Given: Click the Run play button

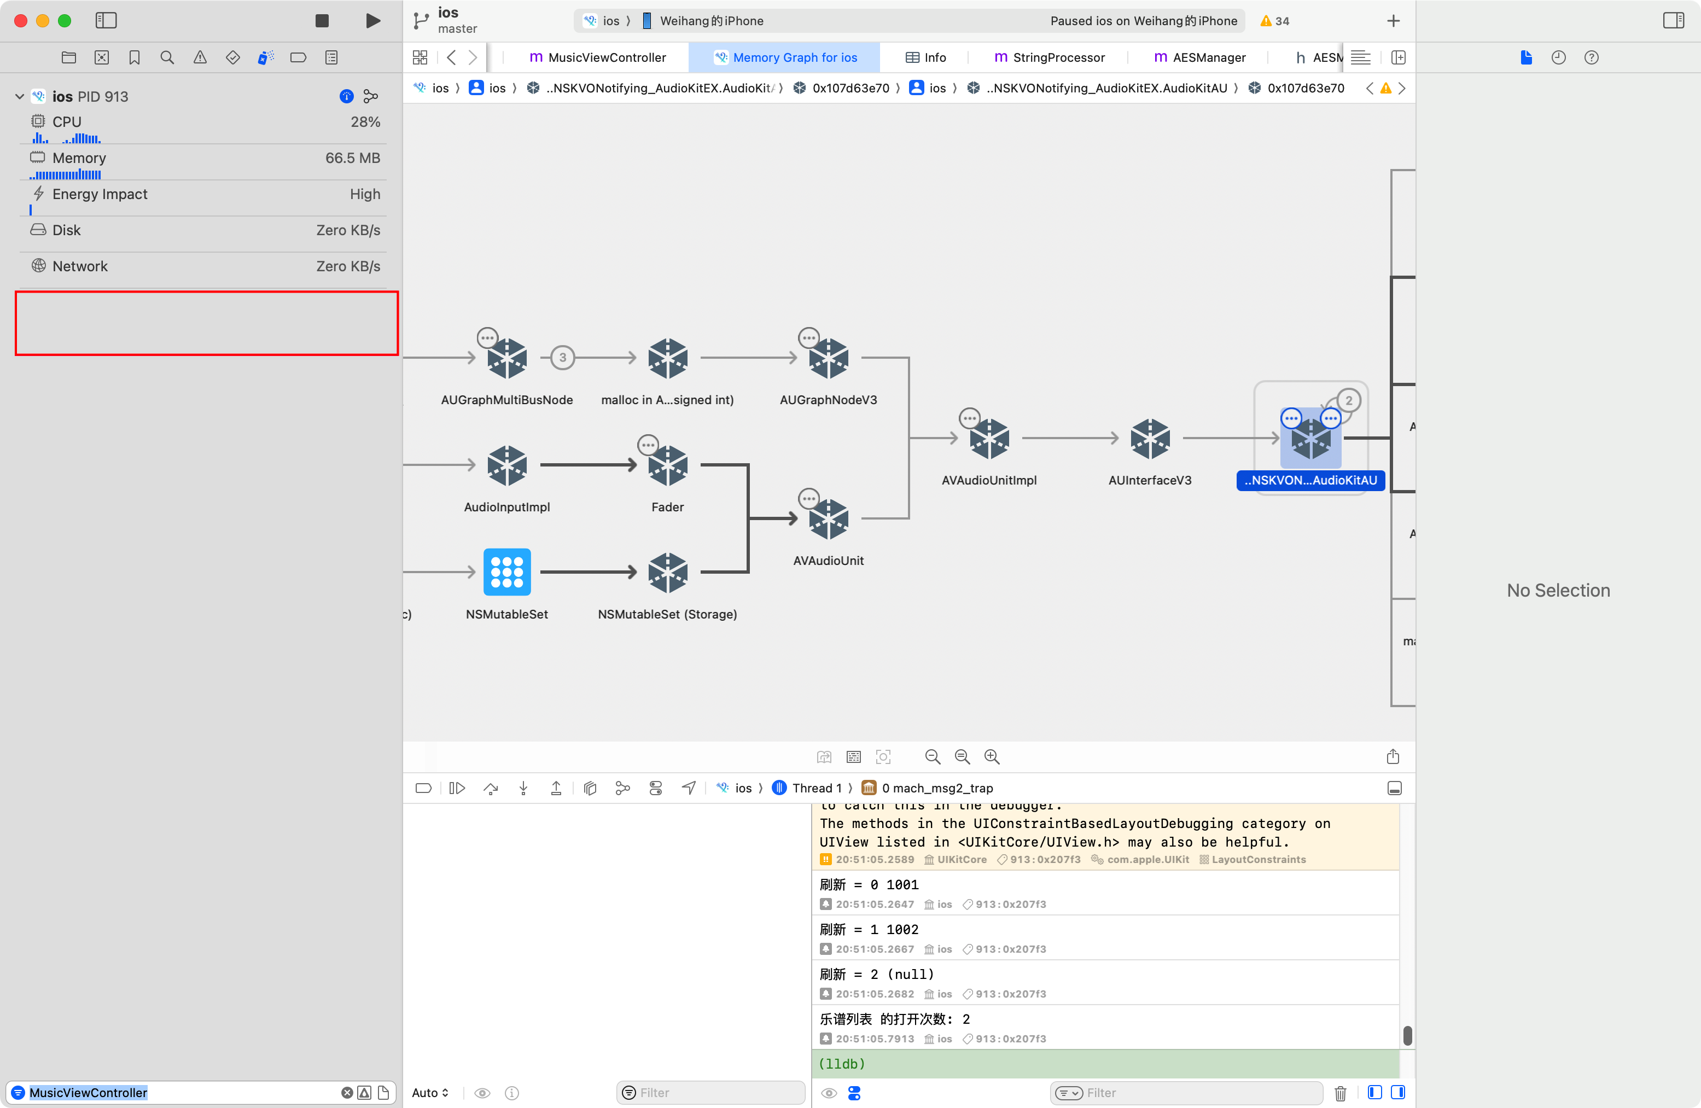Looking at the screenshot, I should click(x=372, y=21).
